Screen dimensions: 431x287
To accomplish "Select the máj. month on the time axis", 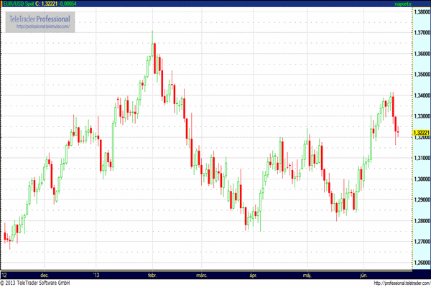I will [307, 275].
